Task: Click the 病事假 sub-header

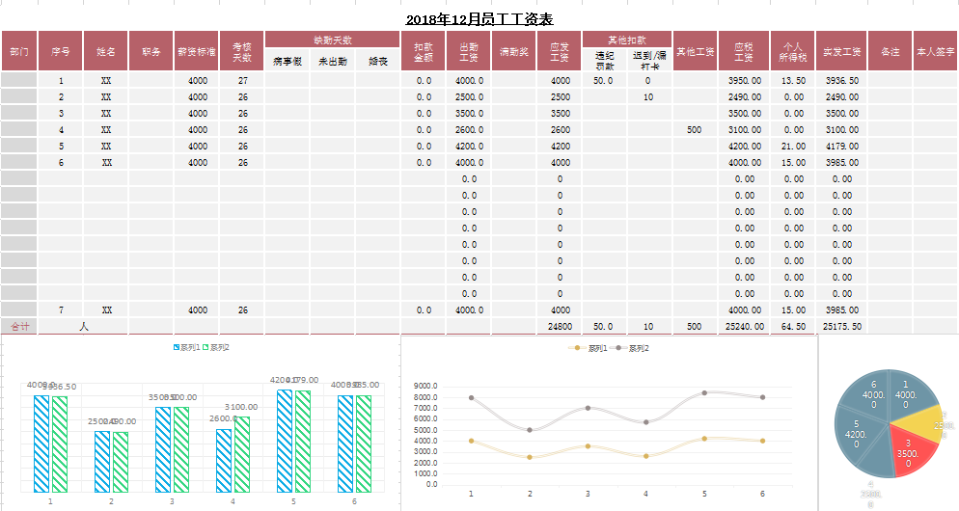Action: pos(287,61)
